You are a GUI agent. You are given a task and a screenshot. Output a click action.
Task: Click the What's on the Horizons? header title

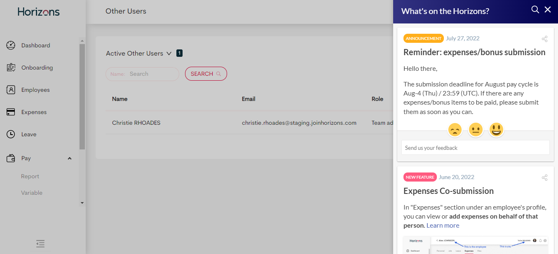(x=445, y=11)
